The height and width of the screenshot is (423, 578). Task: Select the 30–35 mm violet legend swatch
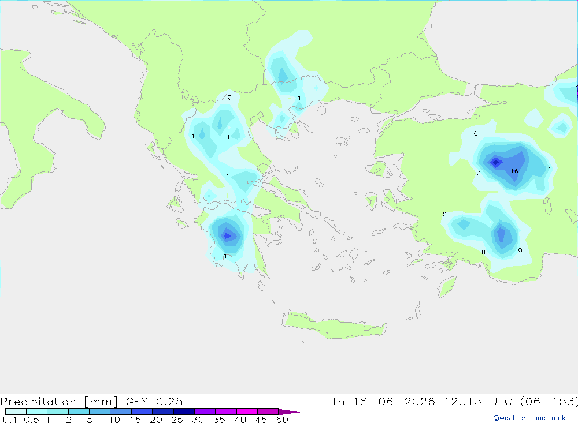(205, 411)
